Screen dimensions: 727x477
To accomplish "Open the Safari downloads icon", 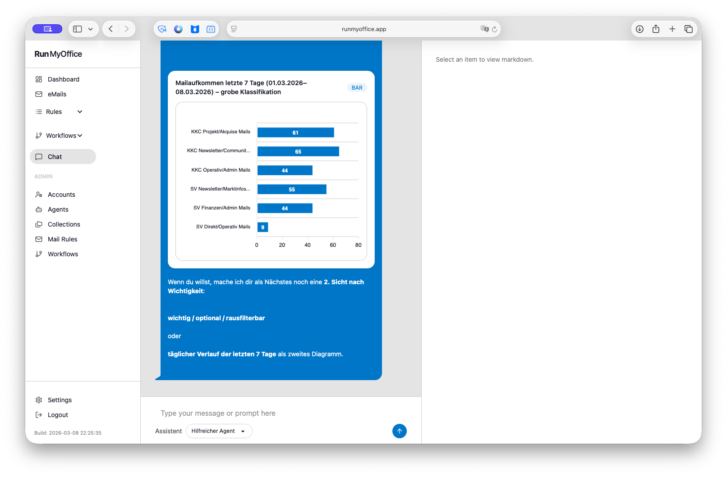I will coord(640,29).
